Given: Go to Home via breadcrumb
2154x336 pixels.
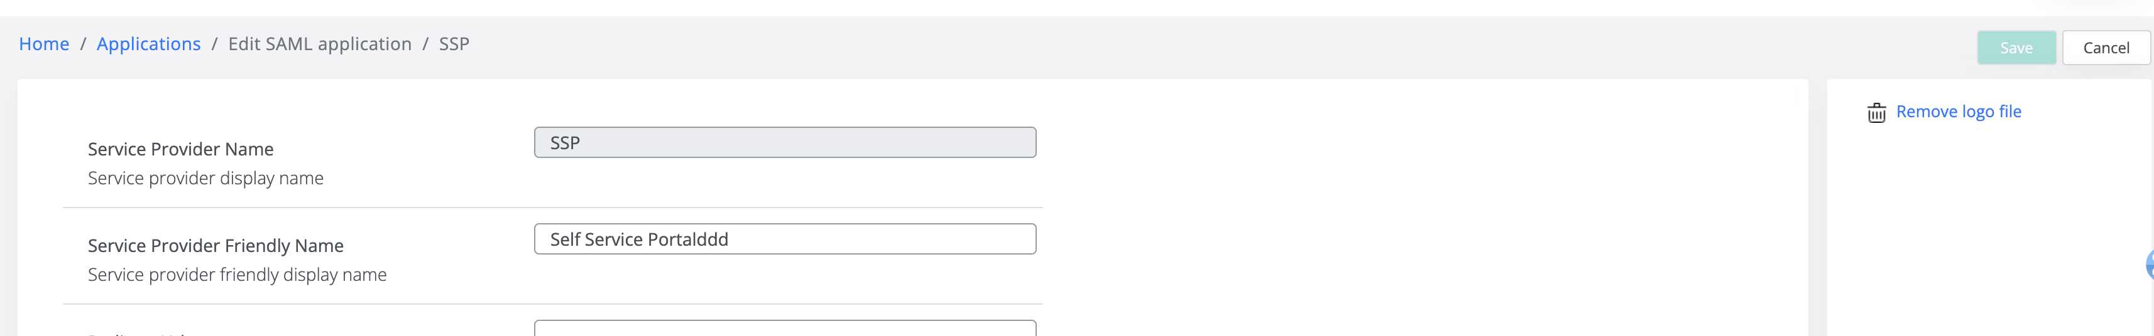Looking at the screenshot, I should [x=43, y=44].
